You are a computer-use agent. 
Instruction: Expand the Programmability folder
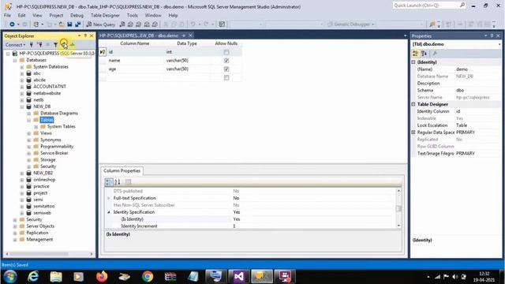28,147
